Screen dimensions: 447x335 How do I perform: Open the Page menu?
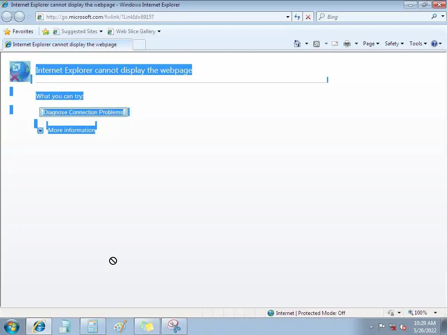(x=371, y=44)
